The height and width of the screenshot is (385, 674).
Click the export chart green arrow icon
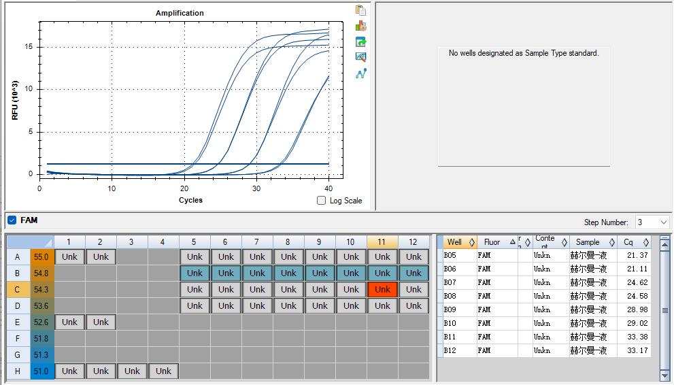[x=360, y=41]
